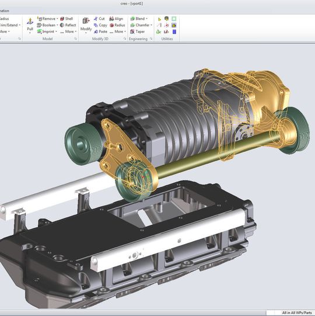
Task: Click the Model group label
Action: click(x=47, y=39)
